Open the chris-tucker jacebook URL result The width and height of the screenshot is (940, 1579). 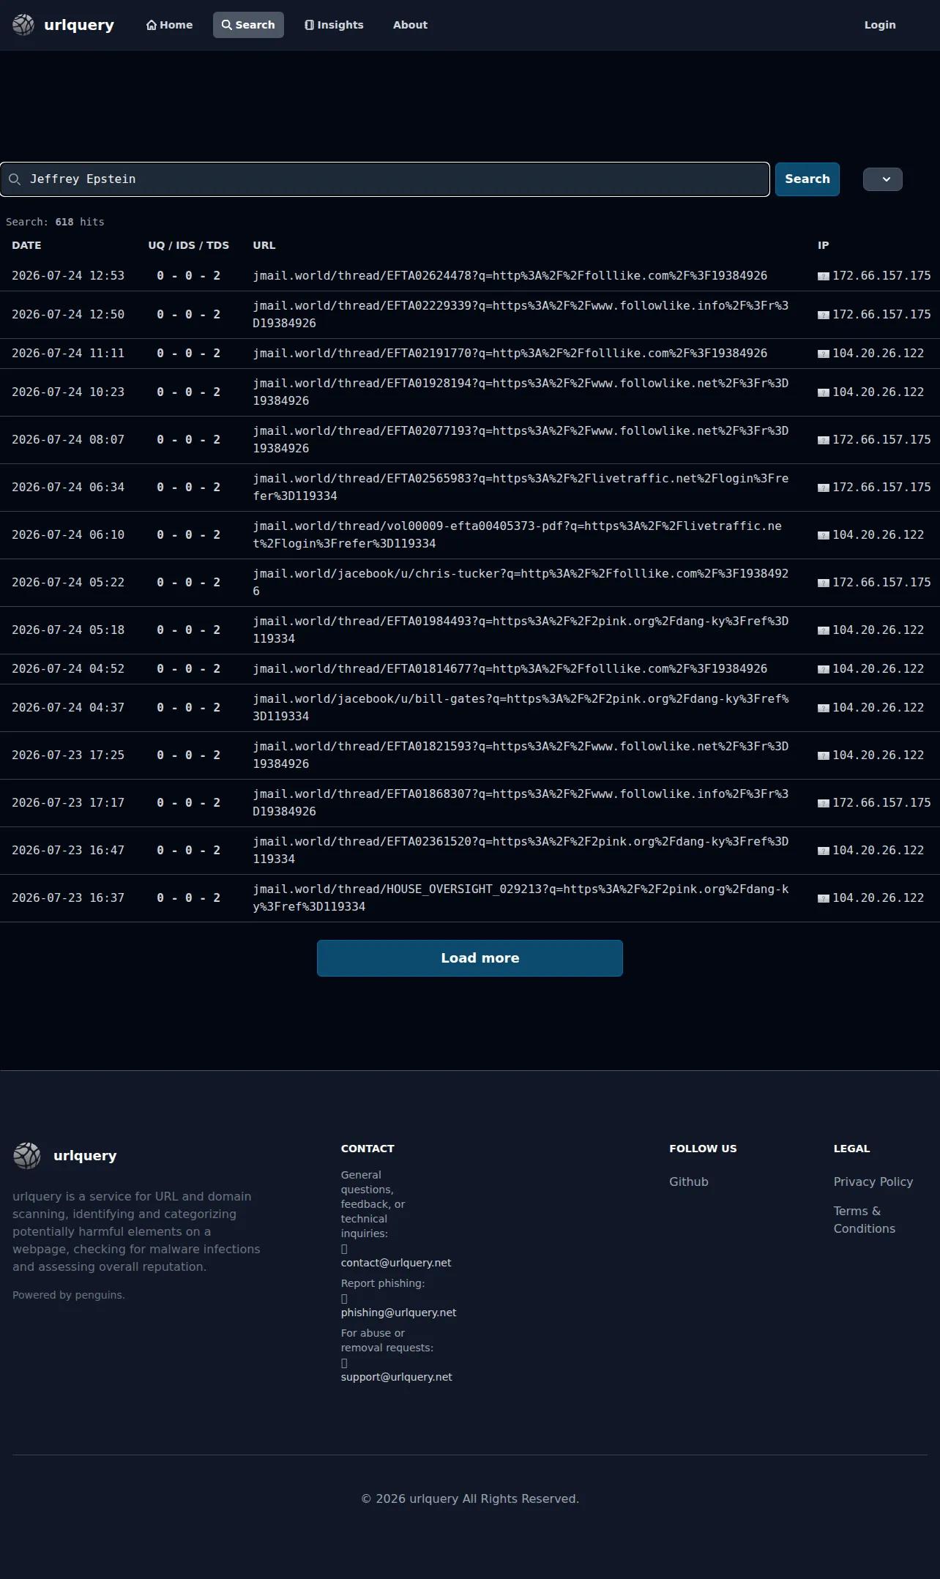point(521,583)
